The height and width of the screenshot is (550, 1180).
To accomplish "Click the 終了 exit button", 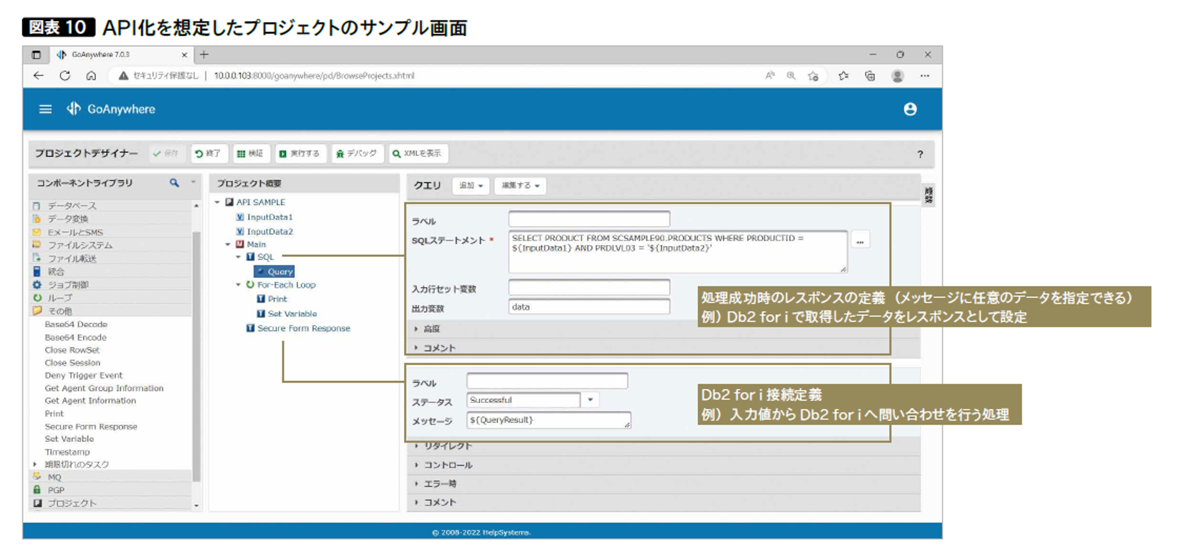I will tap(208, 154).
